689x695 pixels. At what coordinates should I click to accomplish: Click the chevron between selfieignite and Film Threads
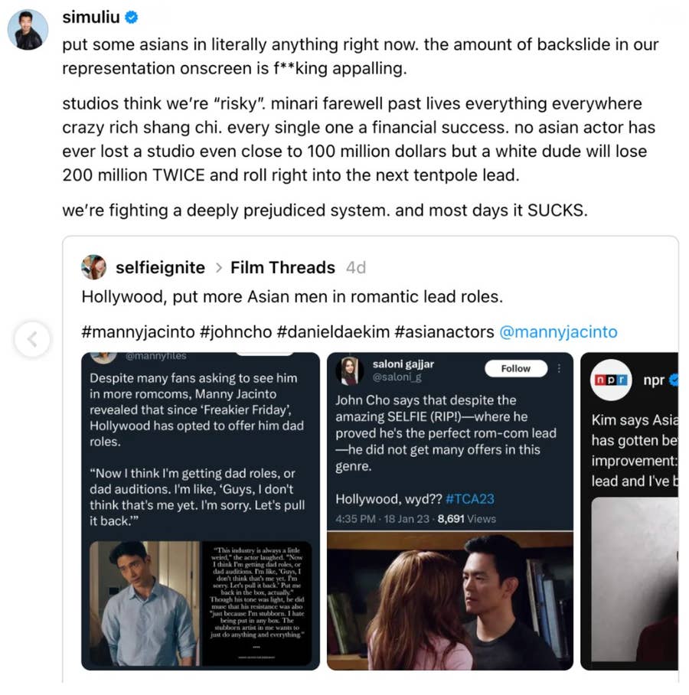(x=217, y=268)
